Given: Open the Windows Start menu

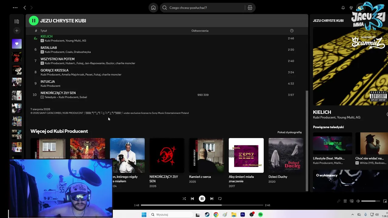Looking at the screenshot, I should point(144,215).
